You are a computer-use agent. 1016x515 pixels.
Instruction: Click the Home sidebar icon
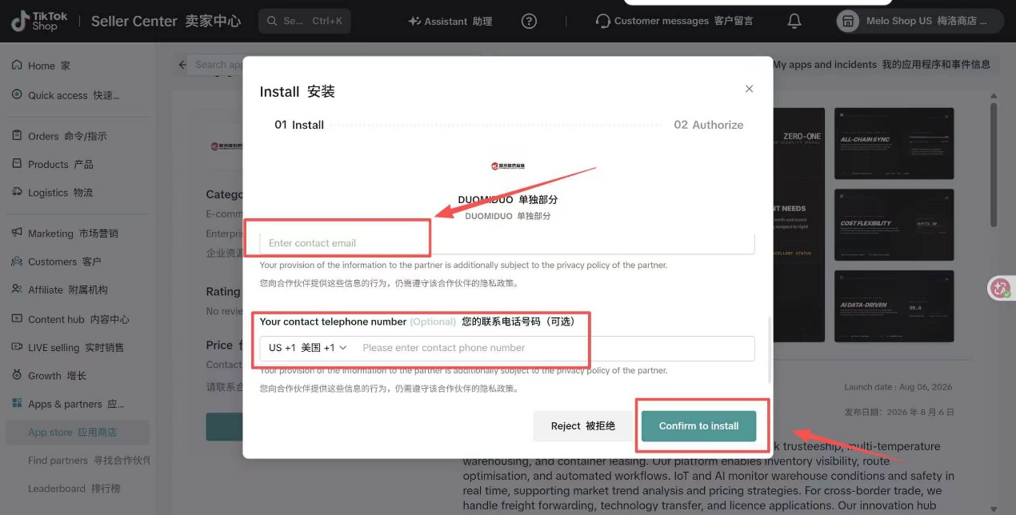click(17, 66)
